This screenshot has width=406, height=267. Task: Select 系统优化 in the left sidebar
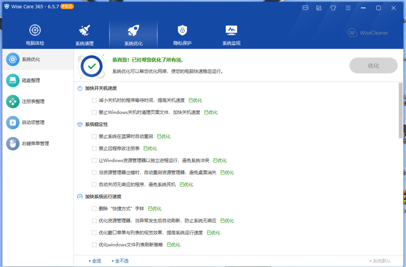click(x=38, y=59)
